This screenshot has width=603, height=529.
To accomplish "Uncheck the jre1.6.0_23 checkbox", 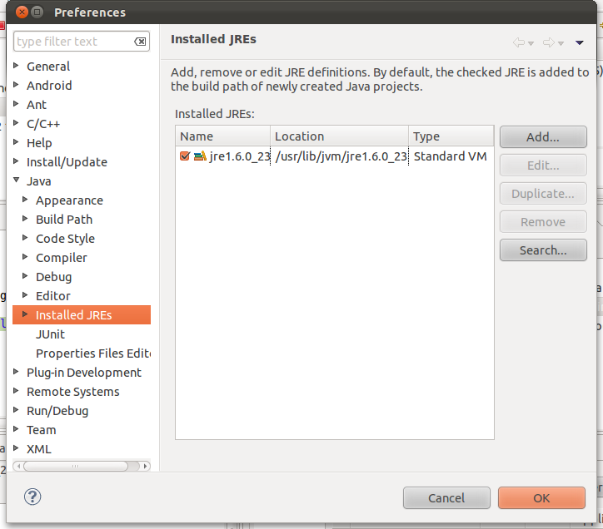I will coord(185,156).
